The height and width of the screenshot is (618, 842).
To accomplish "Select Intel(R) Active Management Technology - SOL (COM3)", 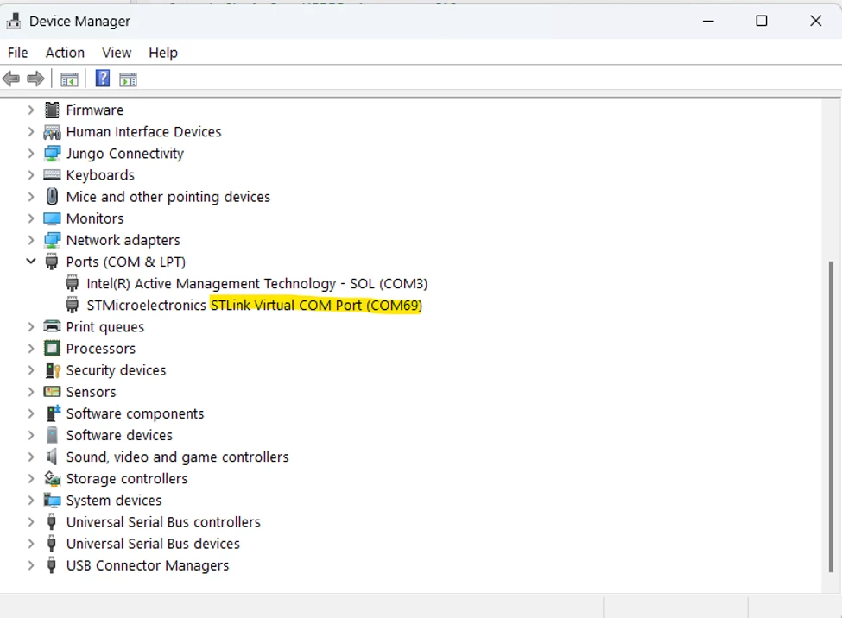I will (257, 283).
